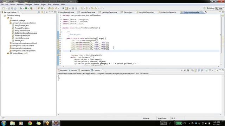225x126 pixels.
Task: Click the Smart Insert status bar entry
Action: tap(162, 118)
